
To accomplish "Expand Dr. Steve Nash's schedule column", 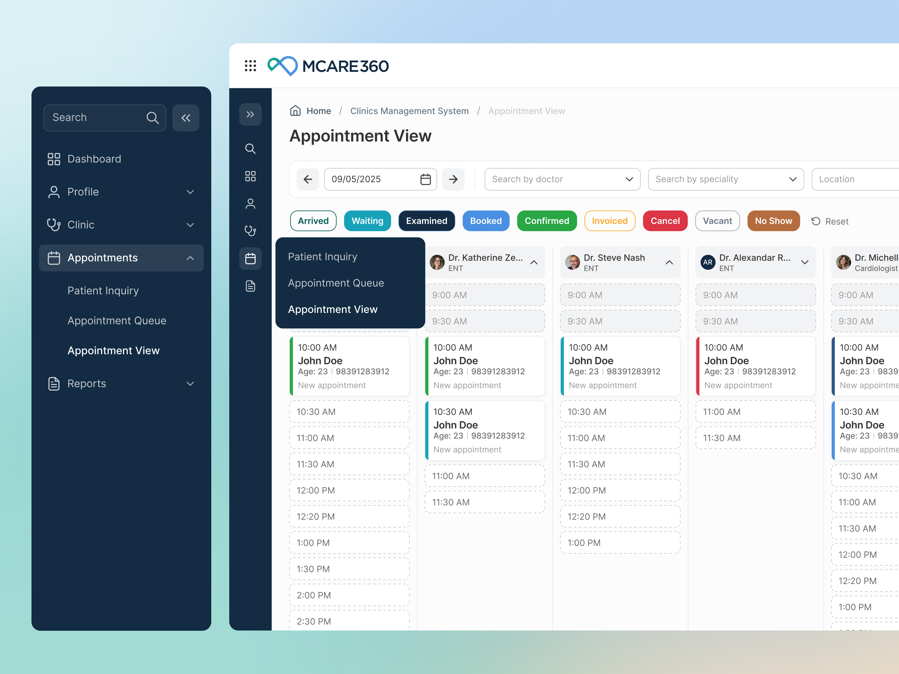I will point(669,263).
